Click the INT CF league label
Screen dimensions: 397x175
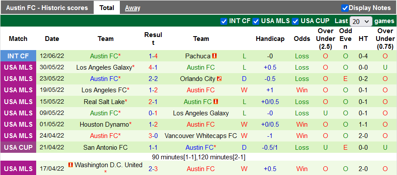[18, 56]
